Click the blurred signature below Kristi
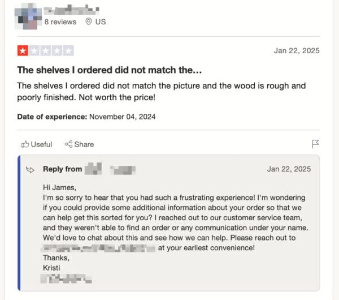 pos(66,278)
